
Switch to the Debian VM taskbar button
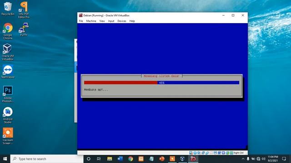(x=193, y=159)
